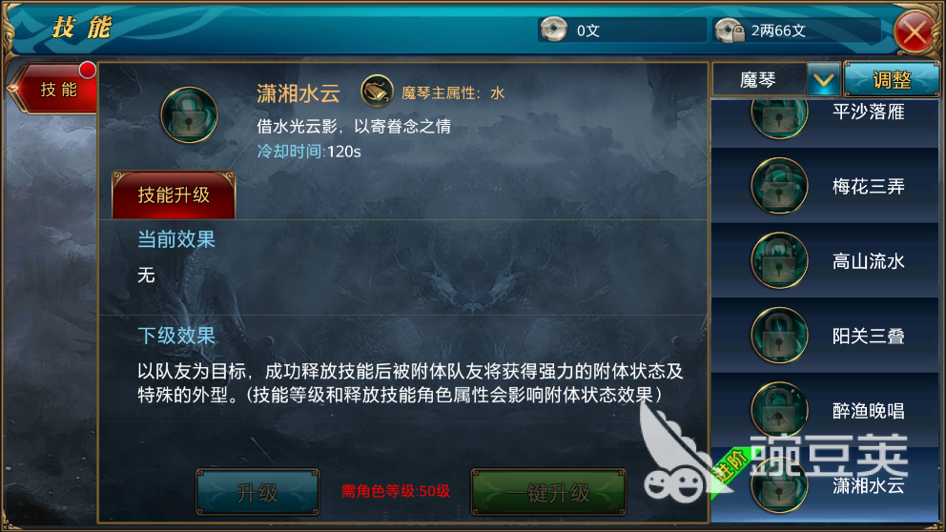Click the 调整 button
Screen dimensions: 946x532
click(892, 79)
